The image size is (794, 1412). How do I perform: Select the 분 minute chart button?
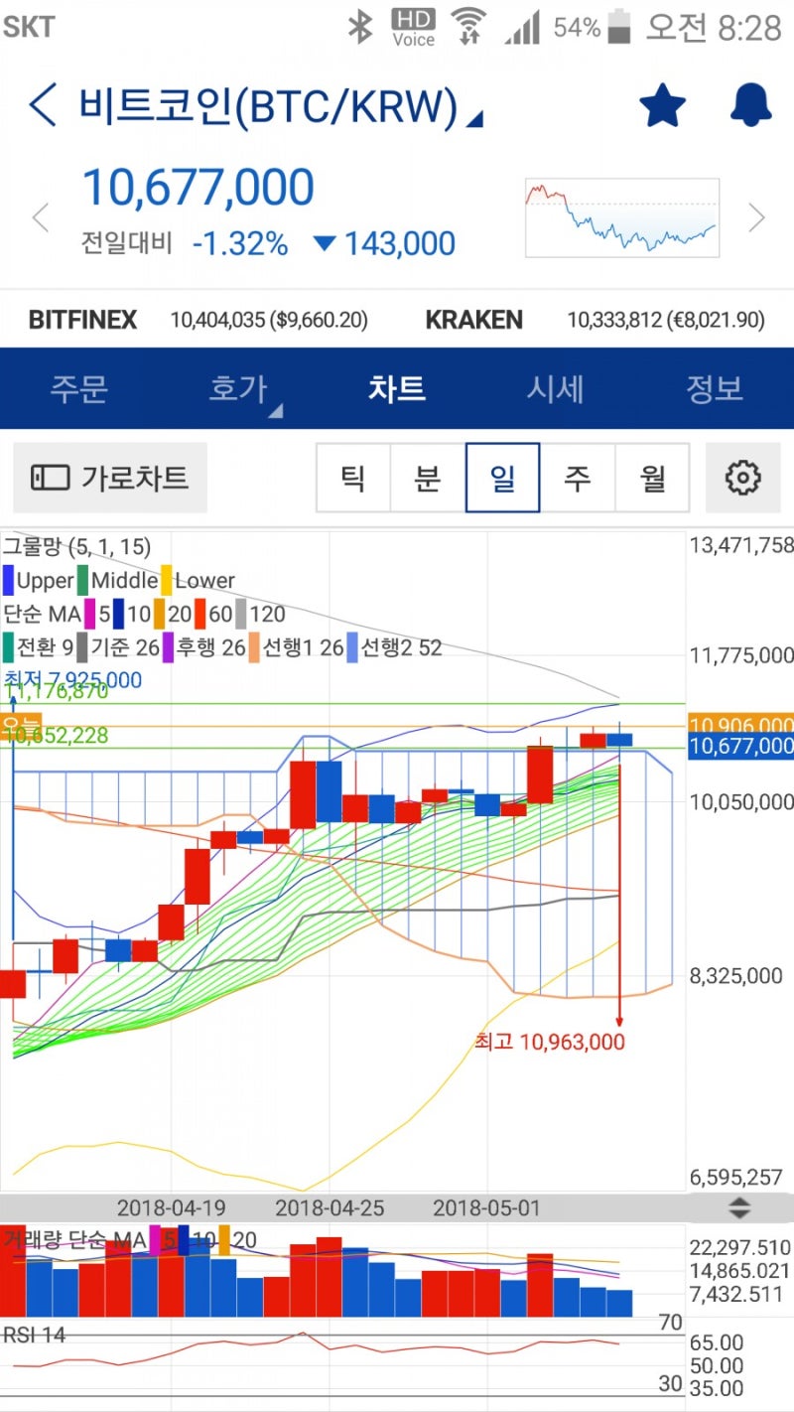point(427,478)
